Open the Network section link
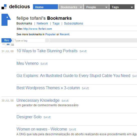Viewport: 137px width, 137px height. pos(42,23)
